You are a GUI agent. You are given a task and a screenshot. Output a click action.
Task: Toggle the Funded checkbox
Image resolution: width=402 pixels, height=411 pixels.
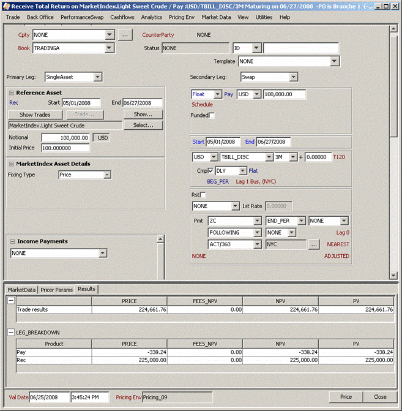pyautogui.click(x=212, y=115)
